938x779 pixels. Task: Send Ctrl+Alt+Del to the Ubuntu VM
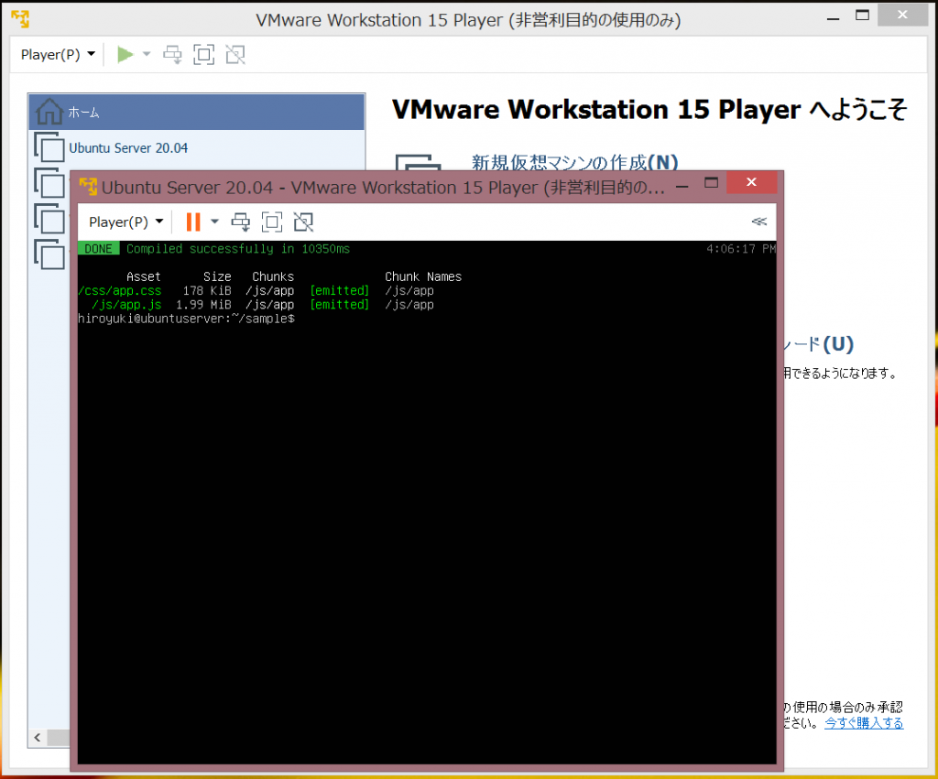[x=241, y=222]
